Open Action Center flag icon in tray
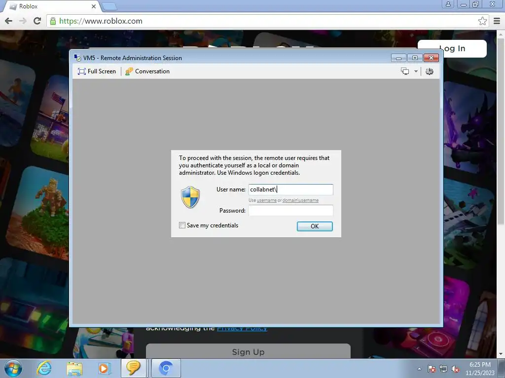 (x=432, y=369)
